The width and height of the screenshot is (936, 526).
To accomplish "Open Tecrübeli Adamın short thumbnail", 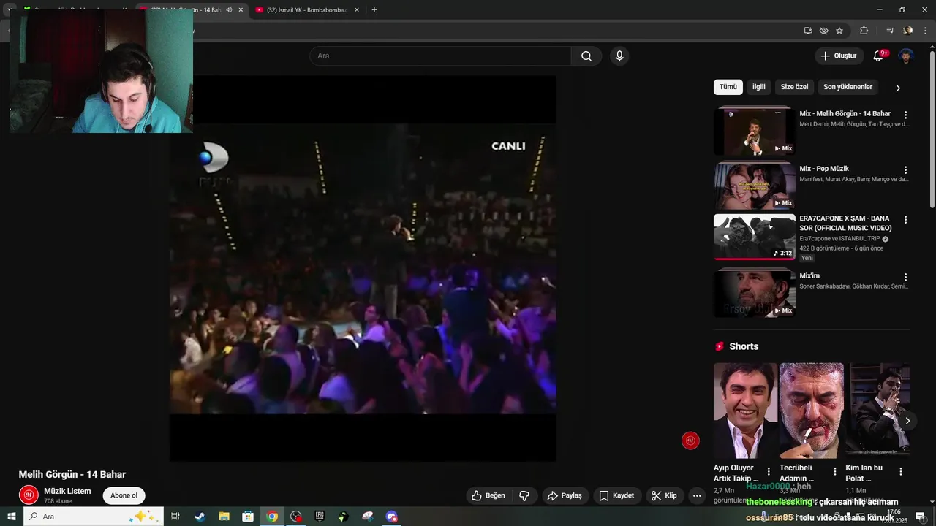I will pos(811,411).
